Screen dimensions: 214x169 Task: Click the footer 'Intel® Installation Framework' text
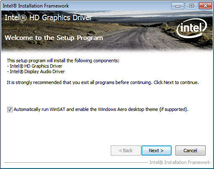[x=180, y=162]
